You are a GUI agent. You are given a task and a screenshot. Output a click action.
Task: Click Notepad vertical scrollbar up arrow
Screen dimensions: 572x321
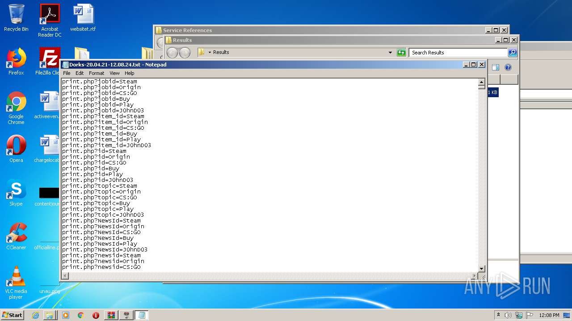[x=482, y=82]
